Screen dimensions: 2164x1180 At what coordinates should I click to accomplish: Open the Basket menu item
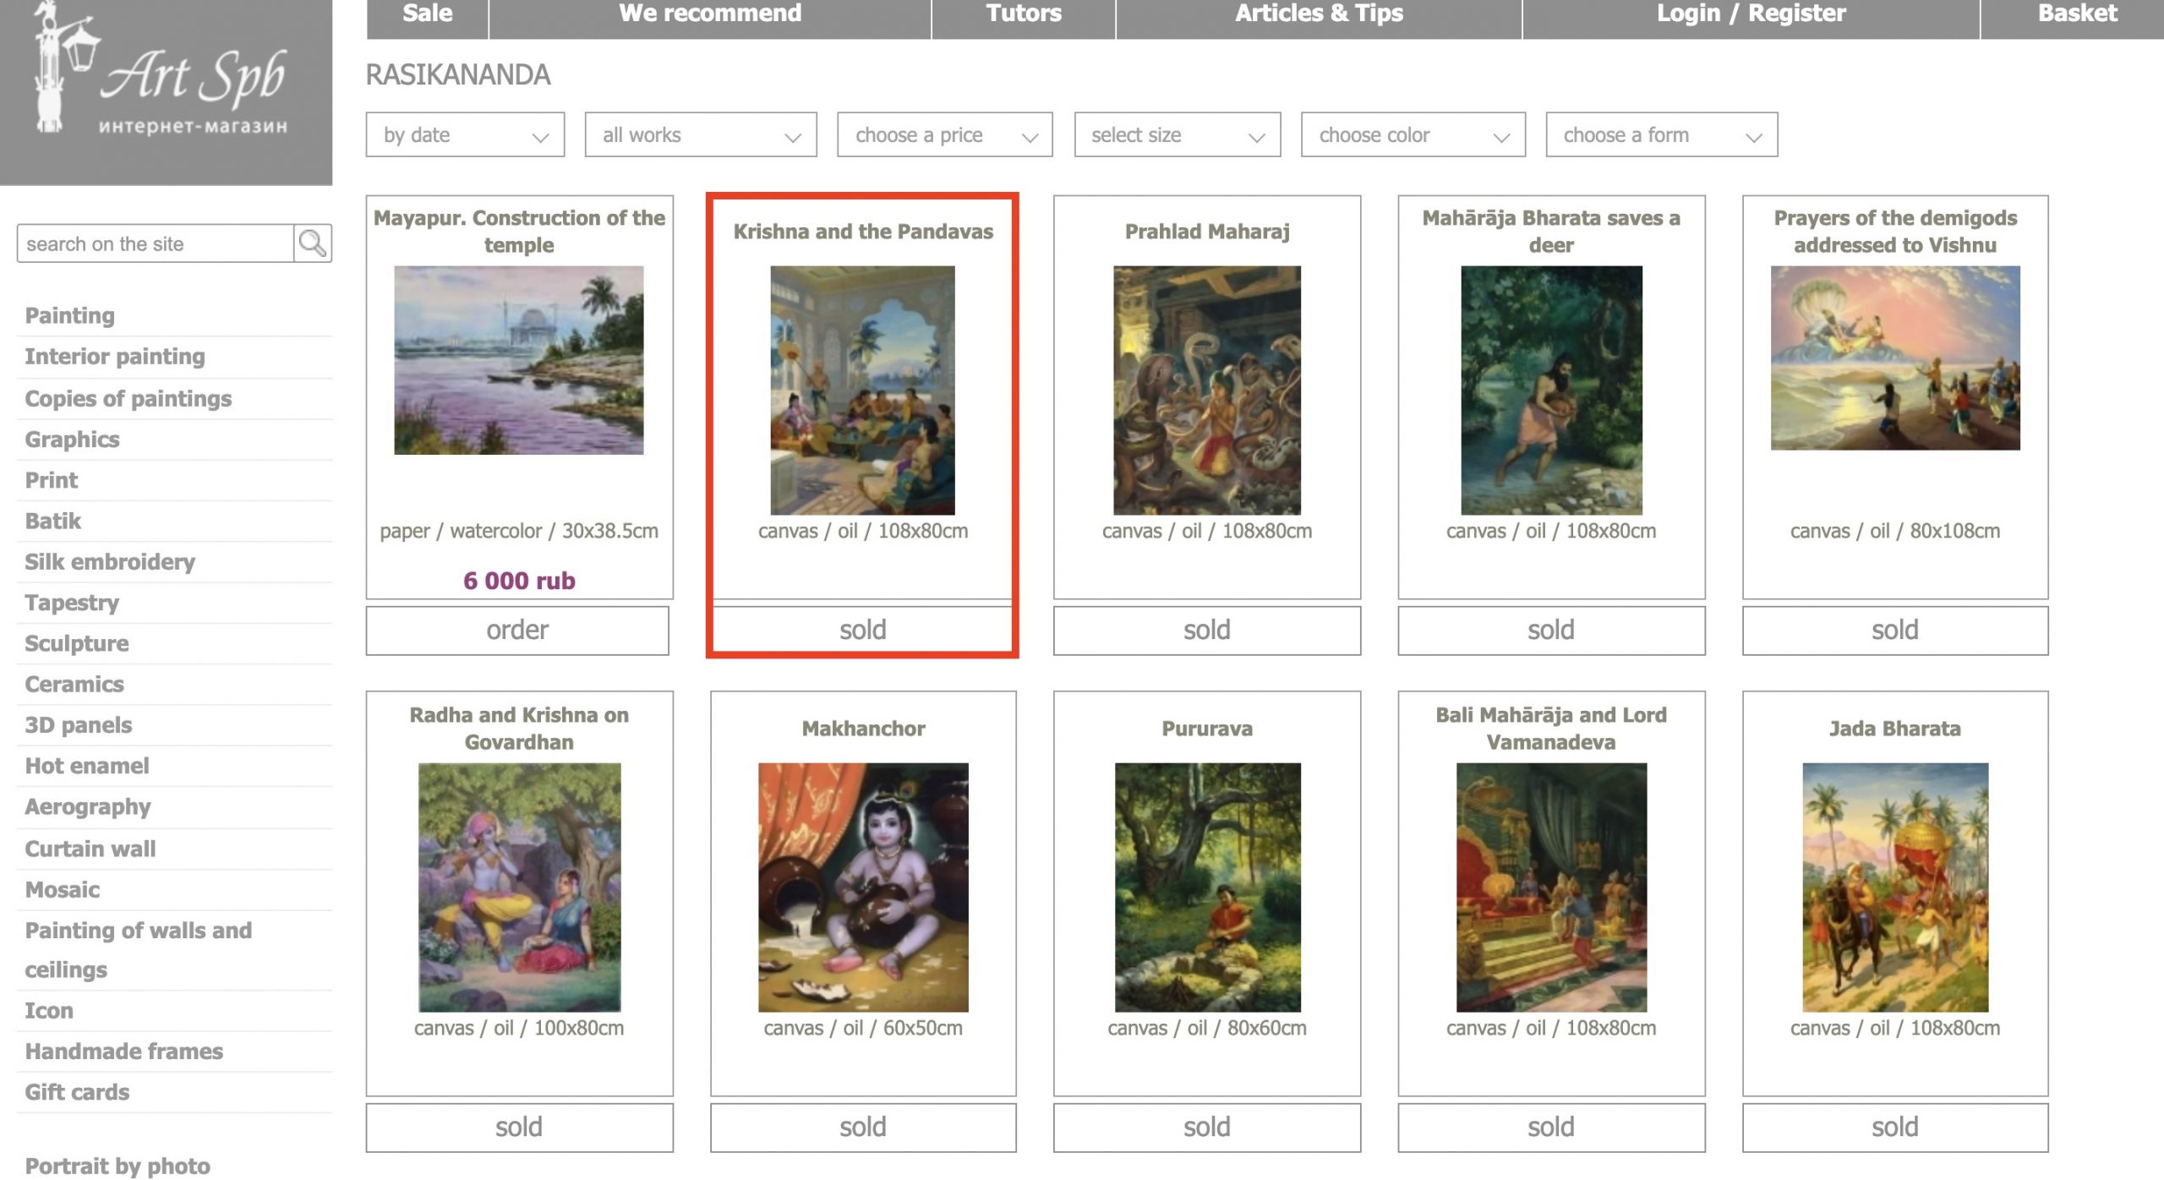pos(2077,14)
